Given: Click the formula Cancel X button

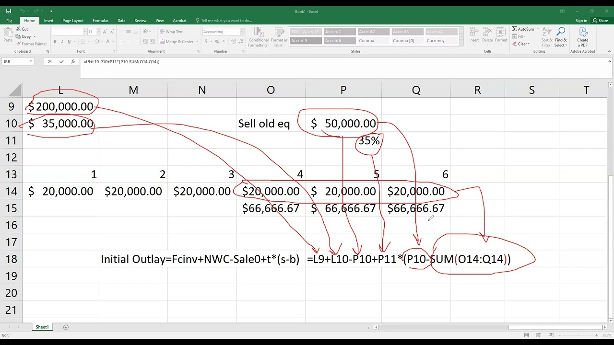Looking at the screenshot, I should click(x=49, y=61).
